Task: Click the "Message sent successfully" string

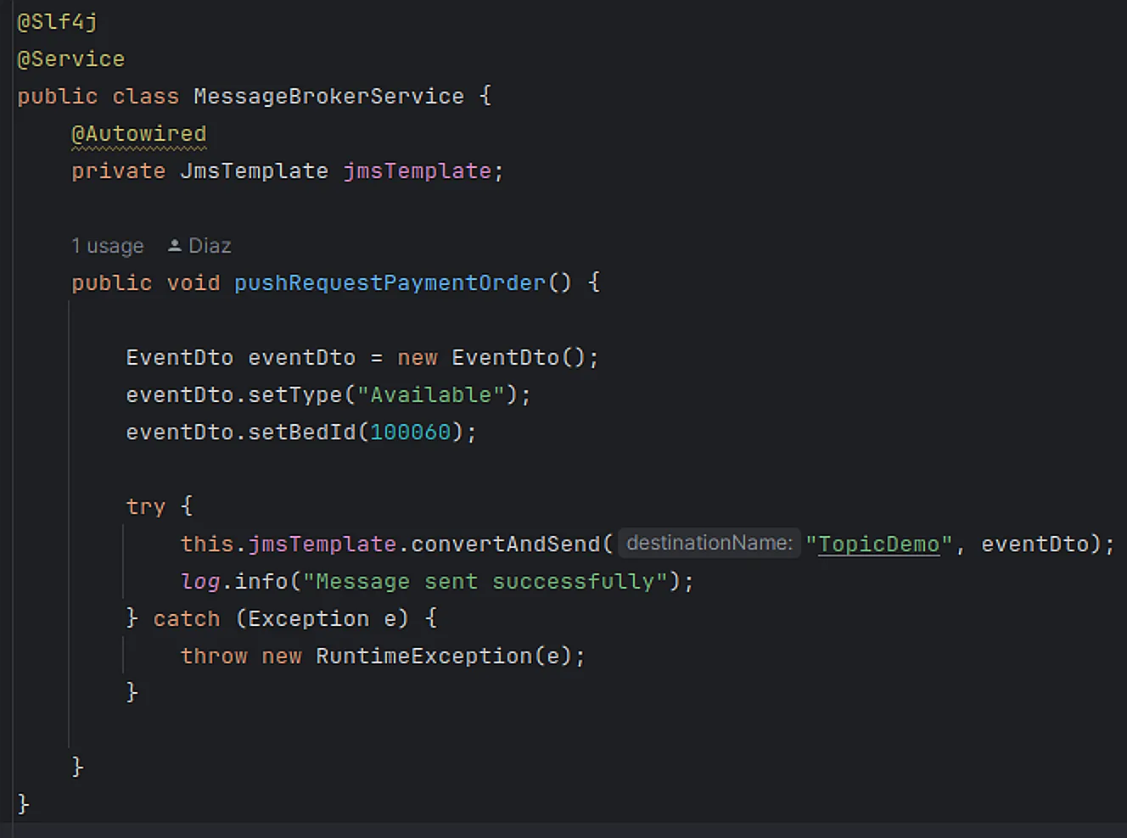Action: (485, 582)
